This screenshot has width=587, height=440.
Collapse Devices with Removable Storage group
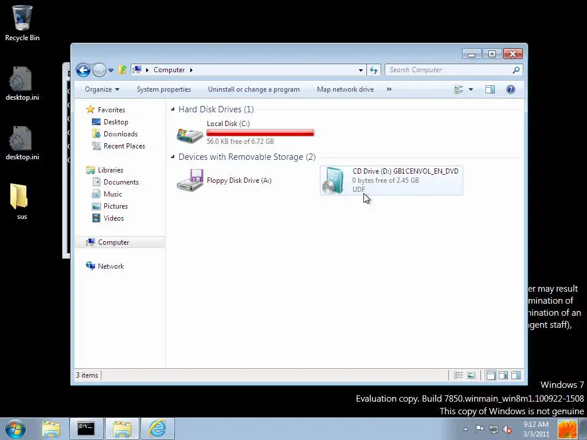tap(173, 157)
